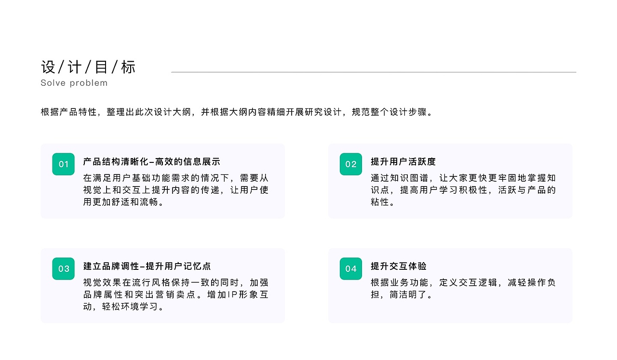Click the horizontal divider line near the title
This screenshot has height=360, width=617.
pyautogui.click(x=374, y=72)
